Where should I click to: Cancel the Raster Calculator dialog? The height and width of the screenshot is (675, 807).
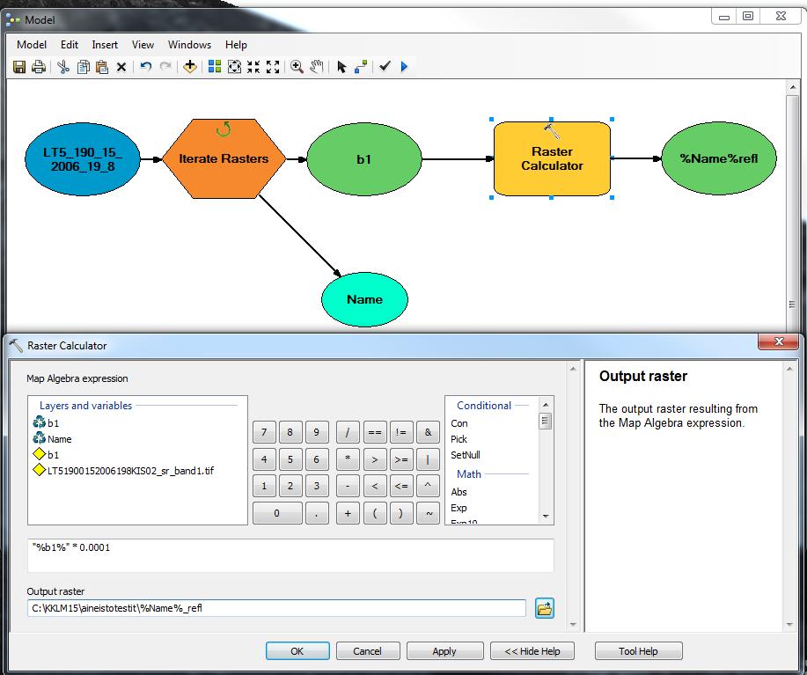click(368, 651)
